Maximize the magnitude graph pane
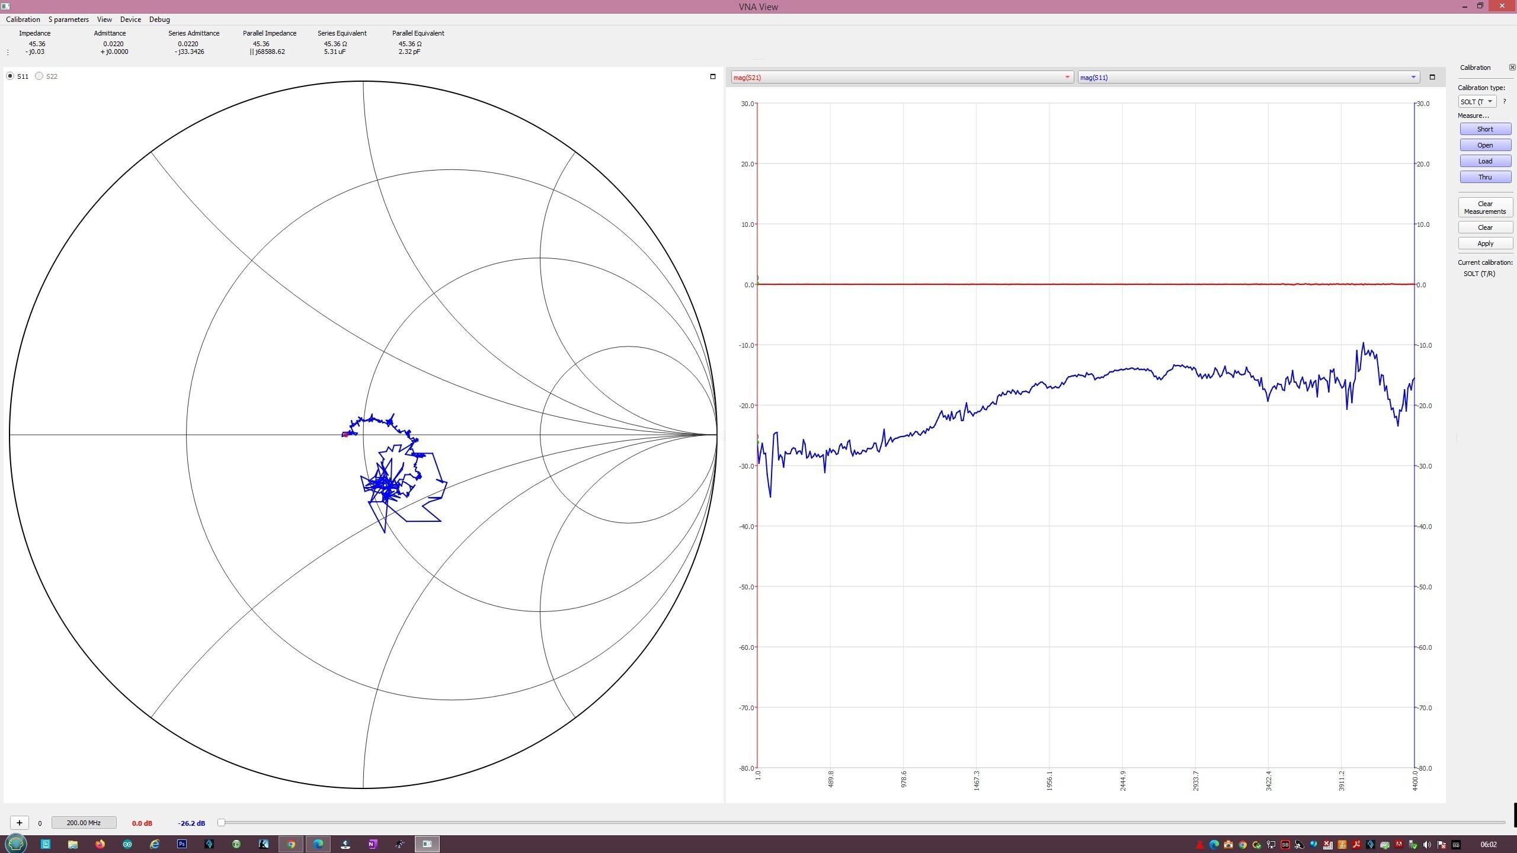This screenshot has height=853, width=1517. click(1432, 77)
